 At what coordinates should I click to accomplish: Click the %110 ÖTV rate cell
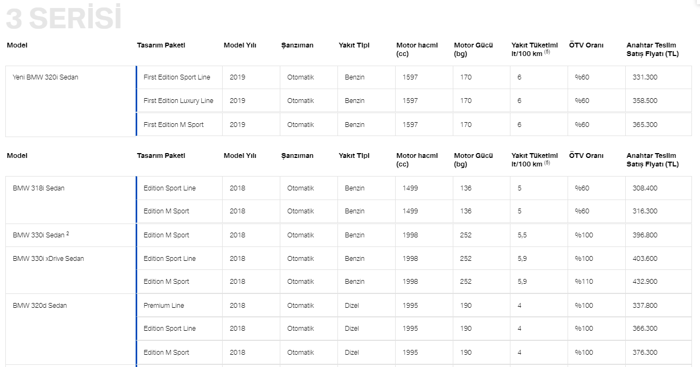coord(584,282)
